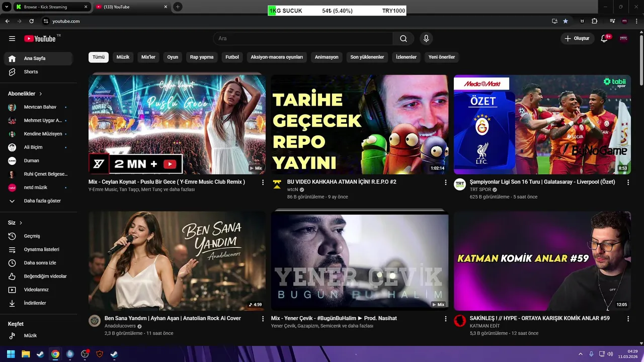
Task: Play the Yener Çevik Bugün Bu Halim thumbnail
Action: click(x=360, y=261)
